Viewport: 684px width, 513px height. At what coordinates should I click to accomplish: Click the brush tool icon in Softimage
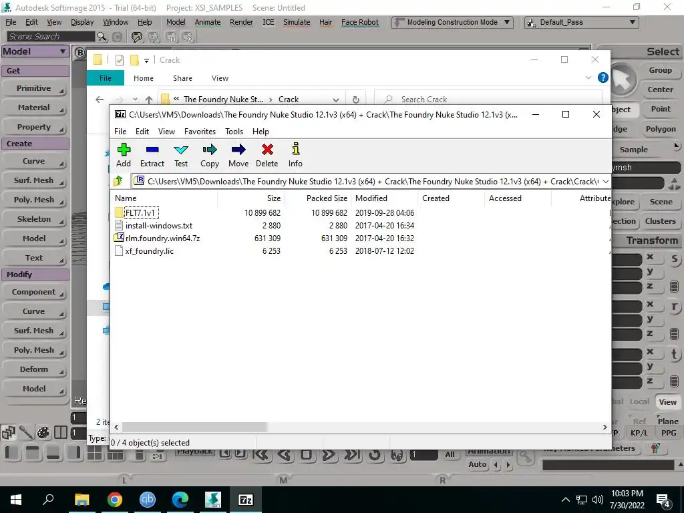(x=25, y=432)
